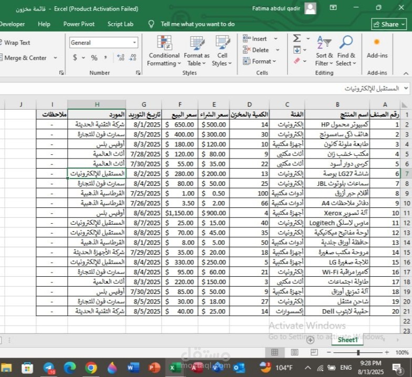
Task: Open Conditional Formatting menu
Action: click(x=164, y=51)
